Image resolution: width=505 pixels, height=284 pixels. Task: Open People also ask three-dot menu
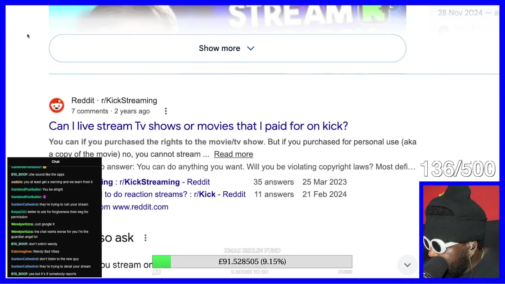point(145,238)
